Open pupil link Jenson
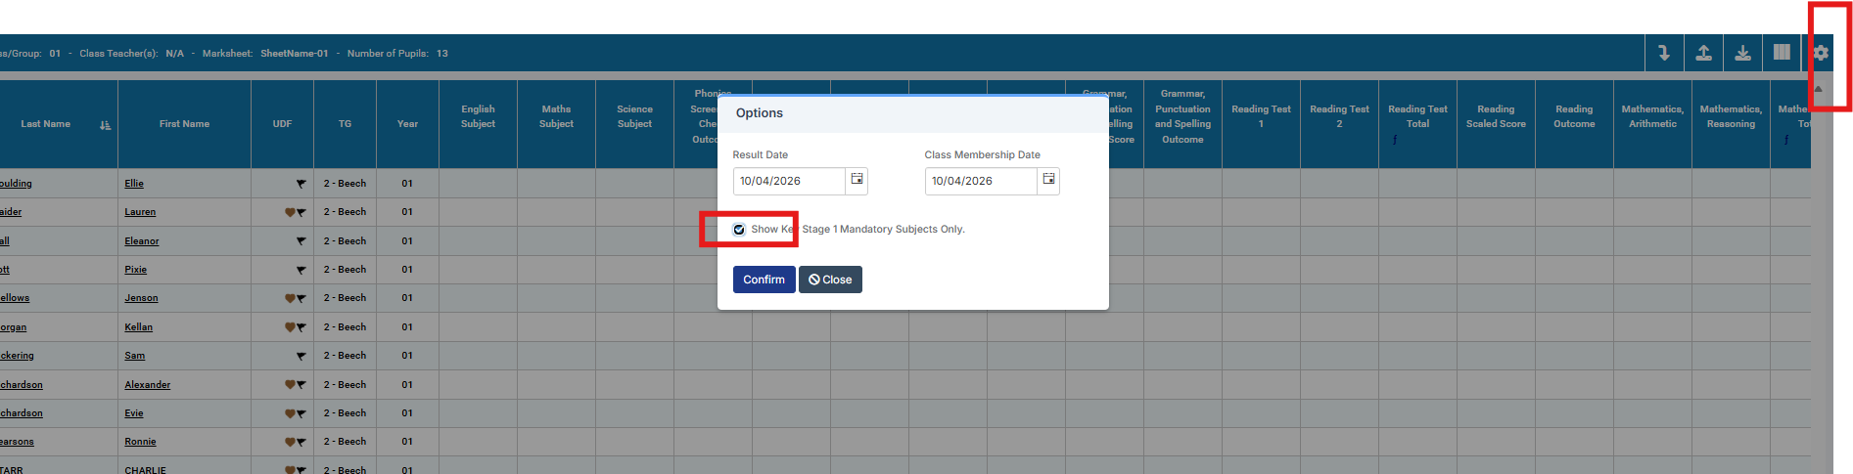 tap(141, 298)
